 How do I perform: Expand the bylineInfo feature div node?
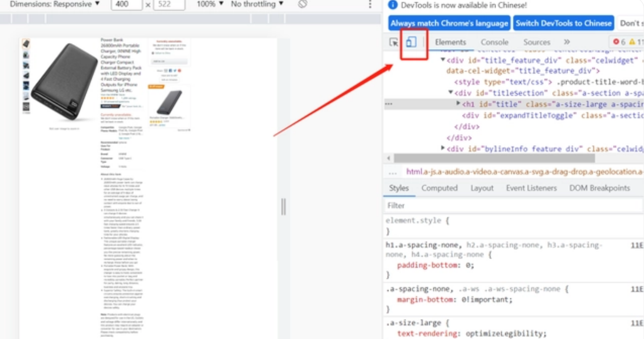click(443, 148)
